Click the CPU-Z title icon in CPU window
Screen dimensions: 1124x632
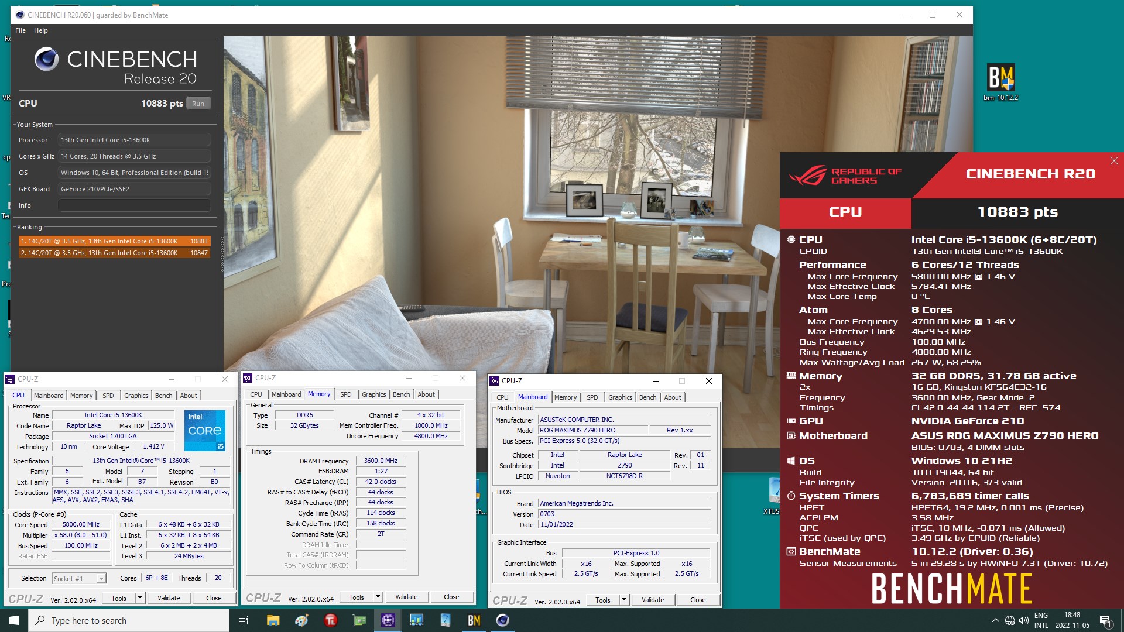click(10, 379)
